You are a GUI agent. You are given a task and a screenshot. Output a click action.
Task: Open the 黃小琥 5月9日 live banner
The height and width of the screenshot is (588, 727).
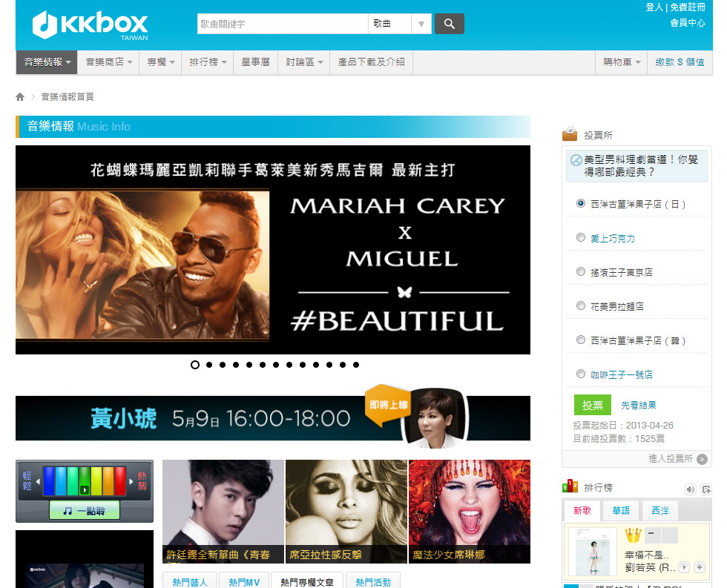(273, 418)
